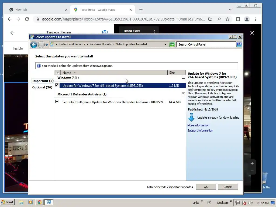Focus the Search Control Panel field
276x207 pixels.
[x=206, y=44]
